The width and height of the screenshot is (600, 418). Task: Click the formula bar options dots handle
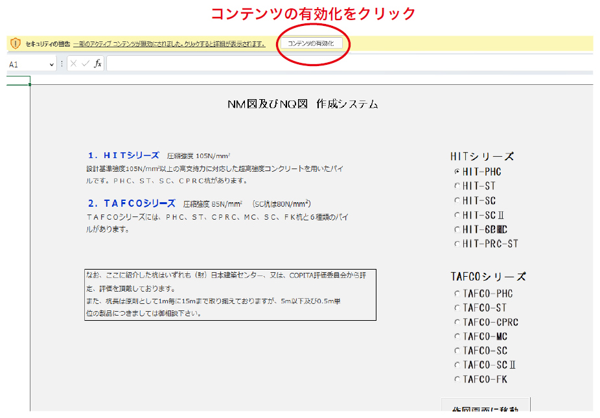[62, 64]
